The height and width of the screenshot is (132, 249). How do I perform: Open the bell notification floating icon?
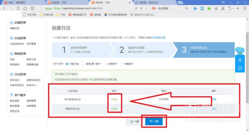(240, 60)
